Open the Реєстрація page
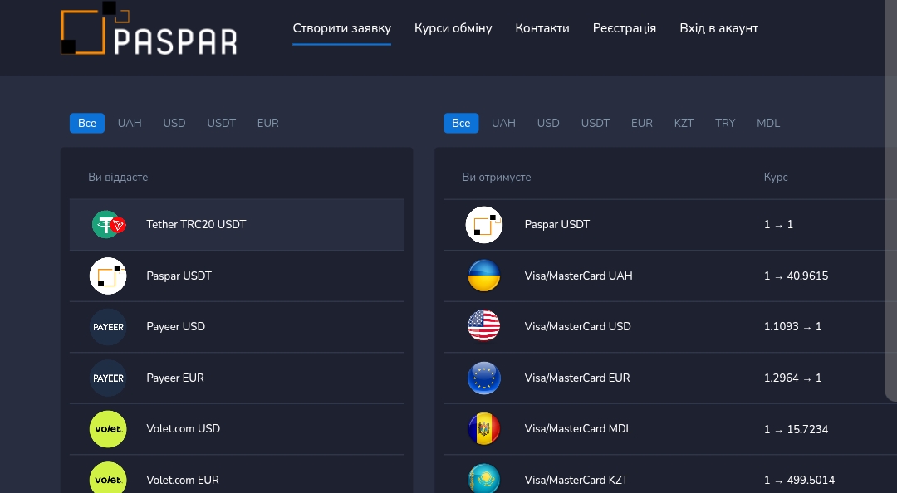Image resolution: width=897 pixels, height=493 pixels. tap(625, 28)
